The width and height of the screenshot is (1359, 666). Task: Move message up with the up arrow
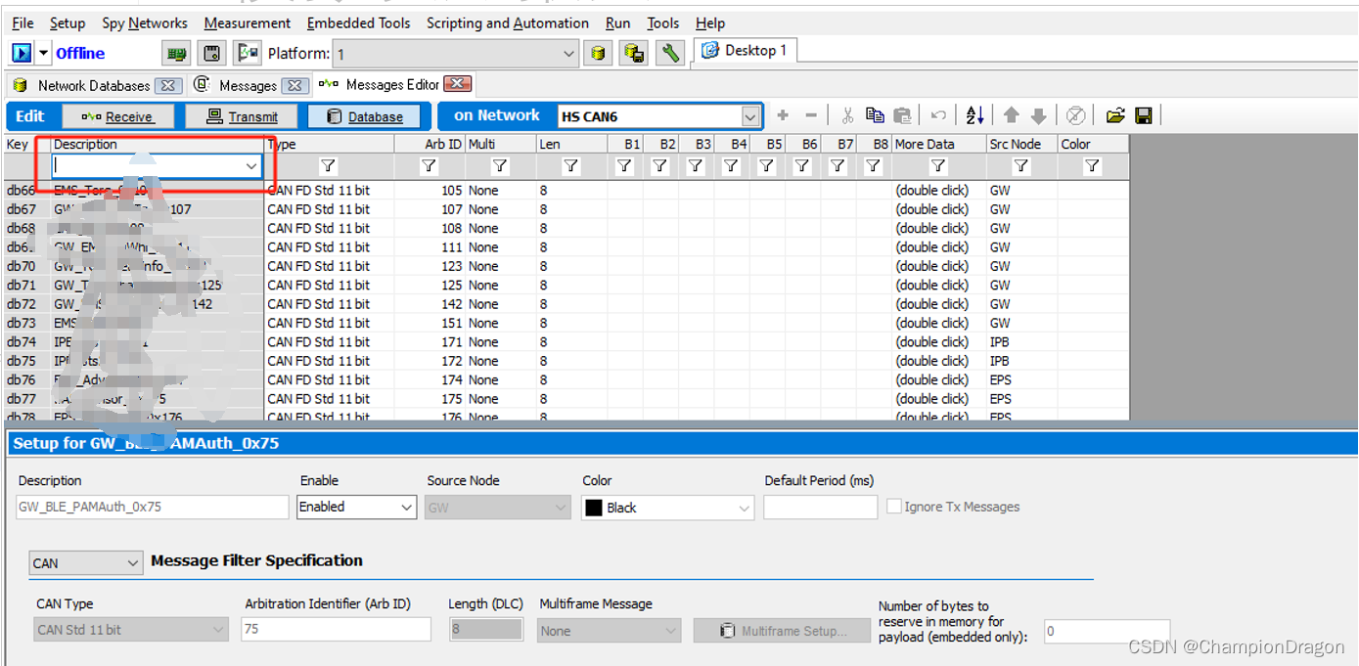coord(1012,115)
